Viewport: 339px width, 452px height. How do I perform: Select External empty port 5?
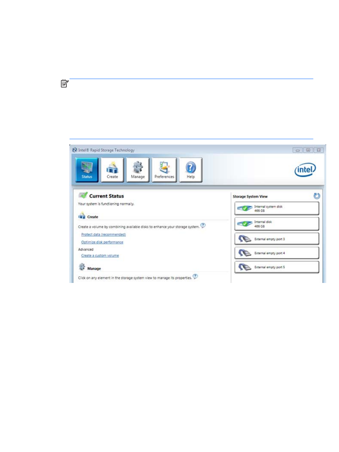[277, 267]
